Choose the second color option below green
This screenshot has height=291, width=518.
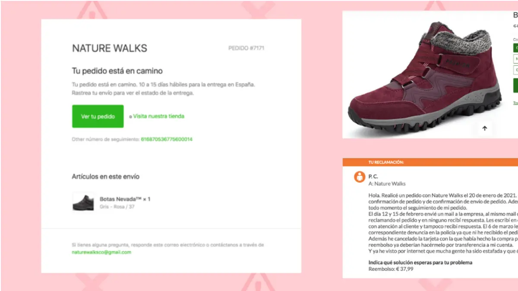point(516,59)
